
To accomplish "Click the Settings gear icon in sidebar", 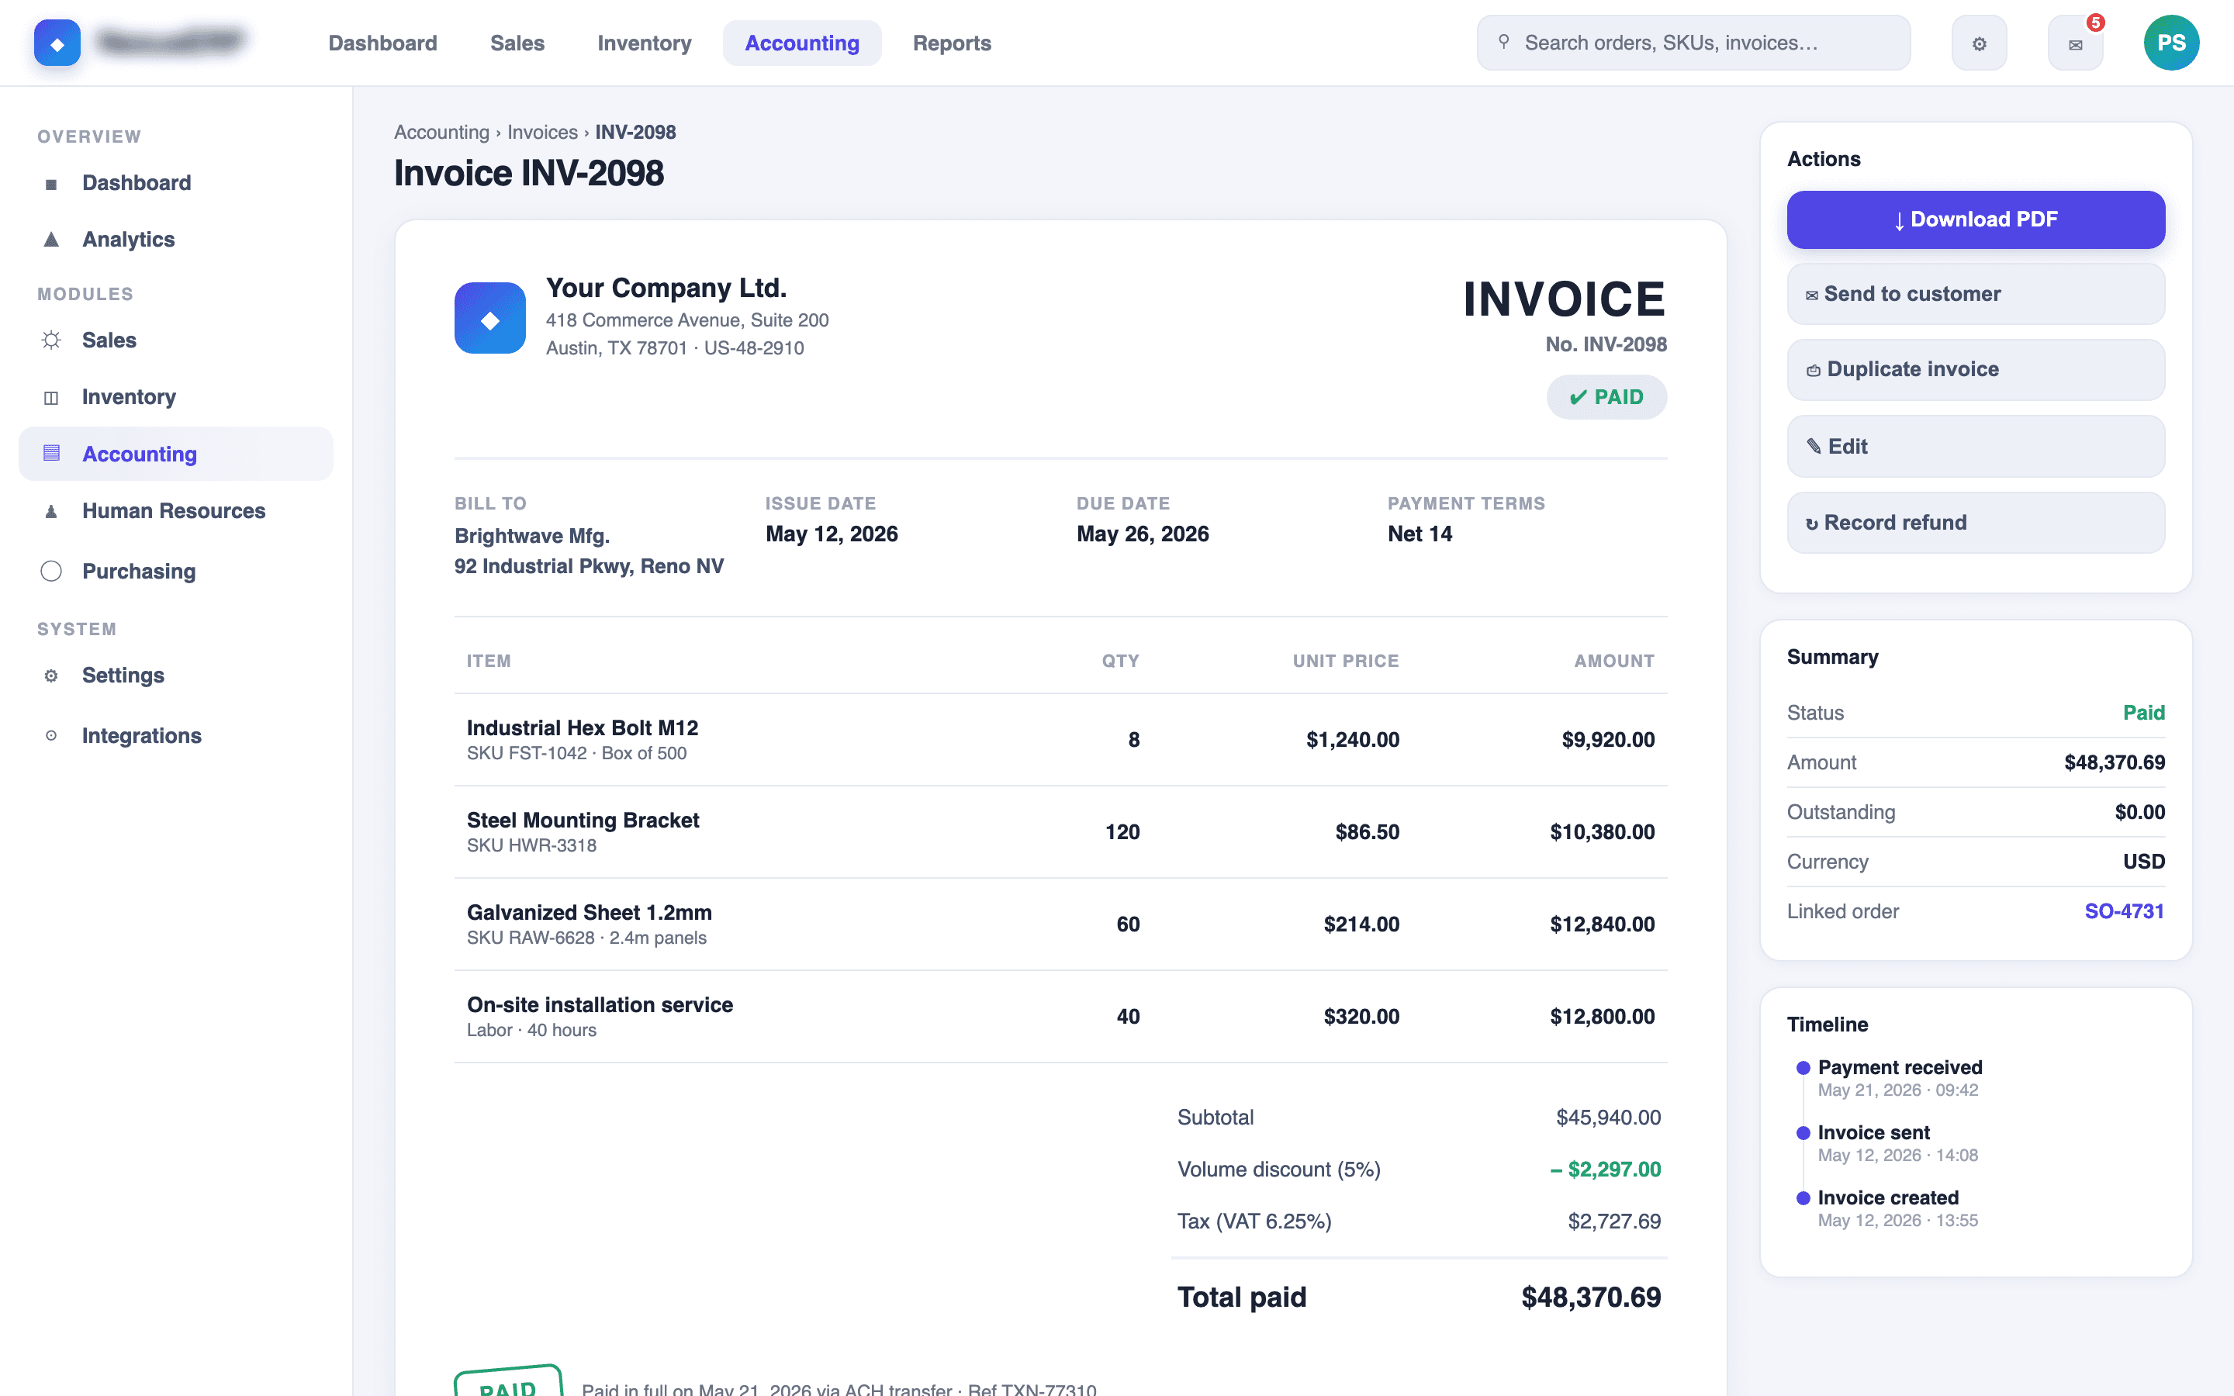I will (x=52, y=676).
